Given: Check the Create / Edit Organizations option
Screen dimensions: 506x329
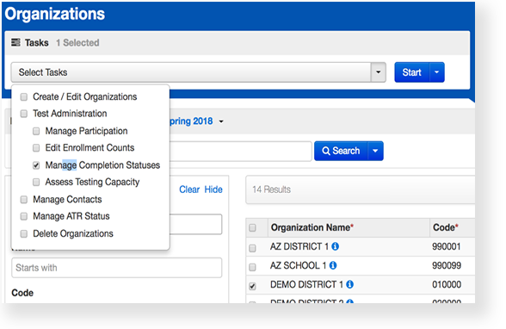Looking at the screenshot, I should pos(24,96).
